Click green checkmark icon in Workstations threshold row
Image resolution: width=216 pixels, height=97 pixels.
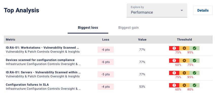(x=194, y=48)
